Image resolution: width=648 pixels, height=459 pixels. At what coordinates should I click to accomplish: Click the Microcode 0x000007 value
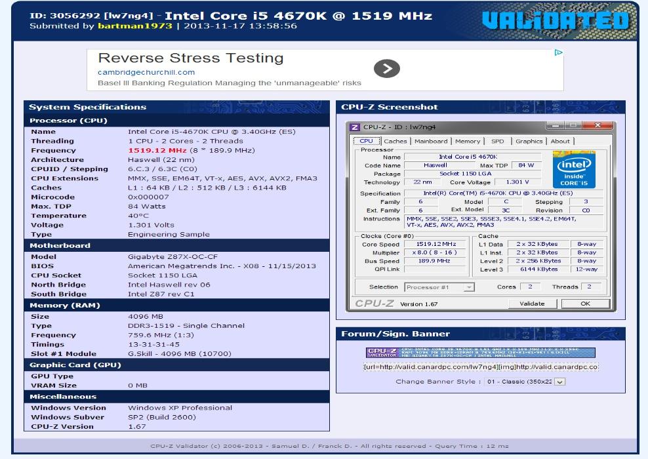pyautogui.click(x=148, y=197)
